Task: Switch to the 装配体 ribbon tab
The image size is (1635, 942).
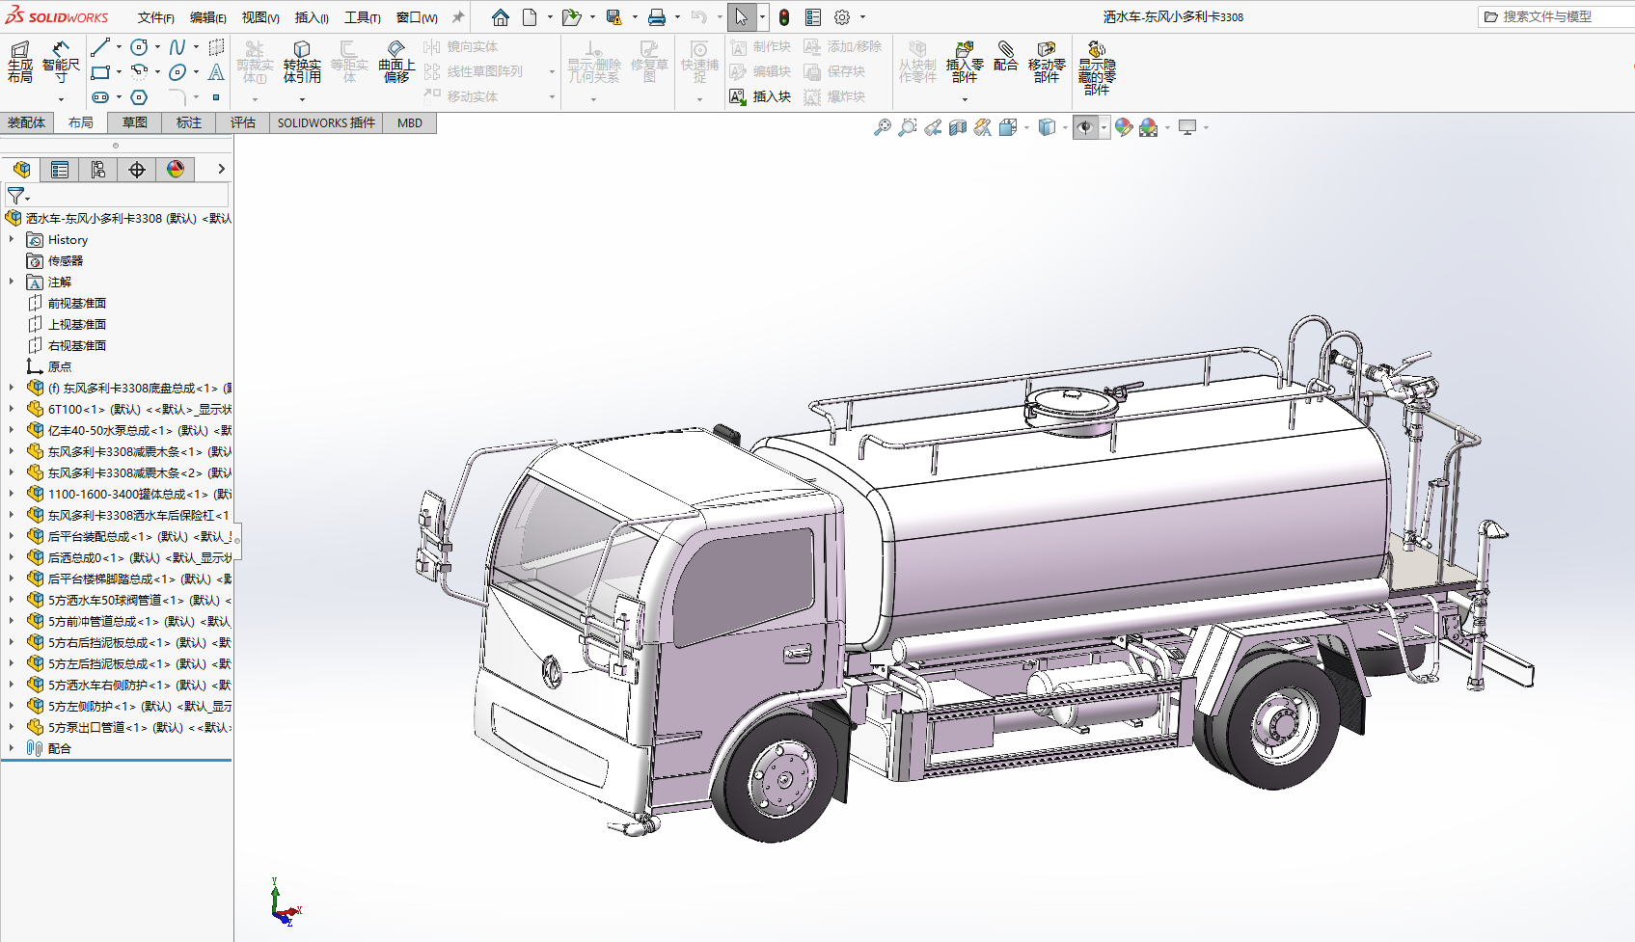Action: (27, 122)
